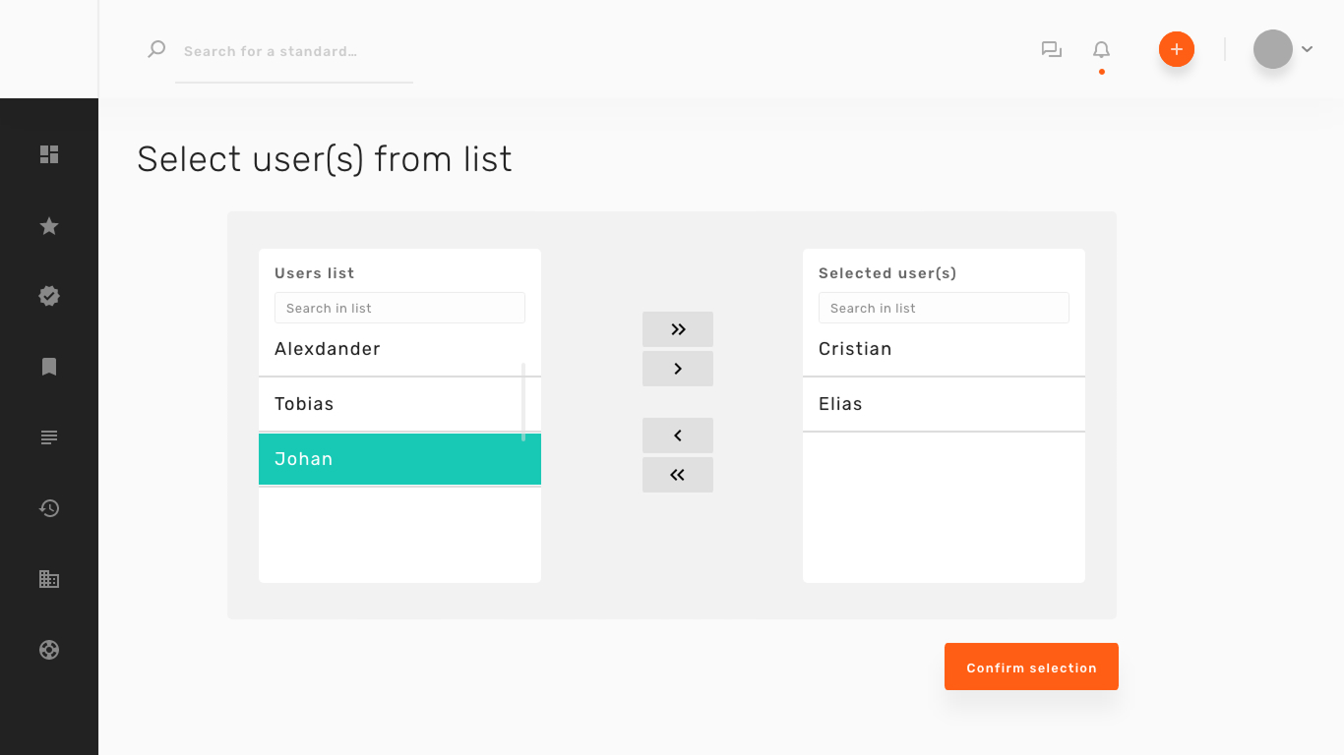
Task: Open the notifications bell
Action: click(1102, 49)
